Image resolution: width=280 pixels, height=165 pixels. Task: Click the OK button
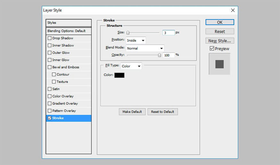pos(220,22)
